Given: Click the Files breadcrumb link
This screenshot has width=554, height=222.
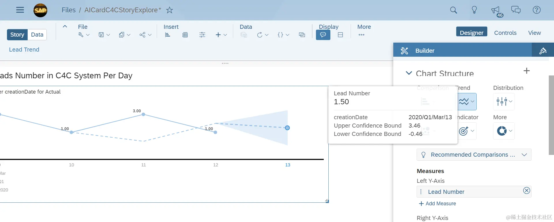Looking at the screenshot, I should pyautogui.click(x=69, y=10).
